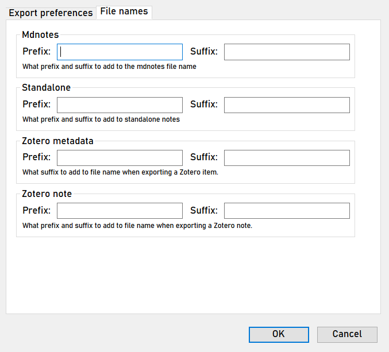Screen dimensions: 389x352
Task: Click the Zotero note export description text
Action: click(137, 225)
